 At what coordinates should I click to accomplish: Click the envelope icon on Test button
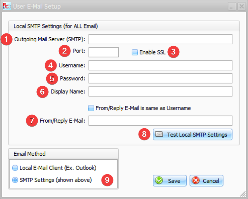coord(159,134)
